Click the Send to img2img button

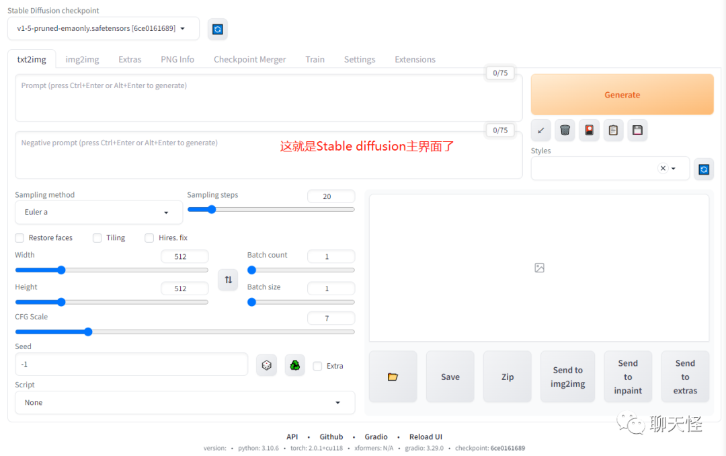point(567,376)
